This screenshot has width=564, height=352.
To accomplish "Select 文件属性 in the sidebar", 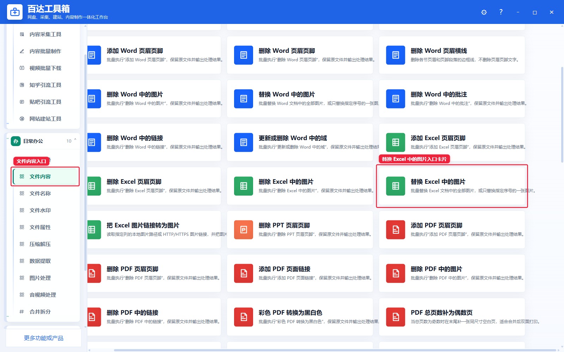I will pos(45,227).
